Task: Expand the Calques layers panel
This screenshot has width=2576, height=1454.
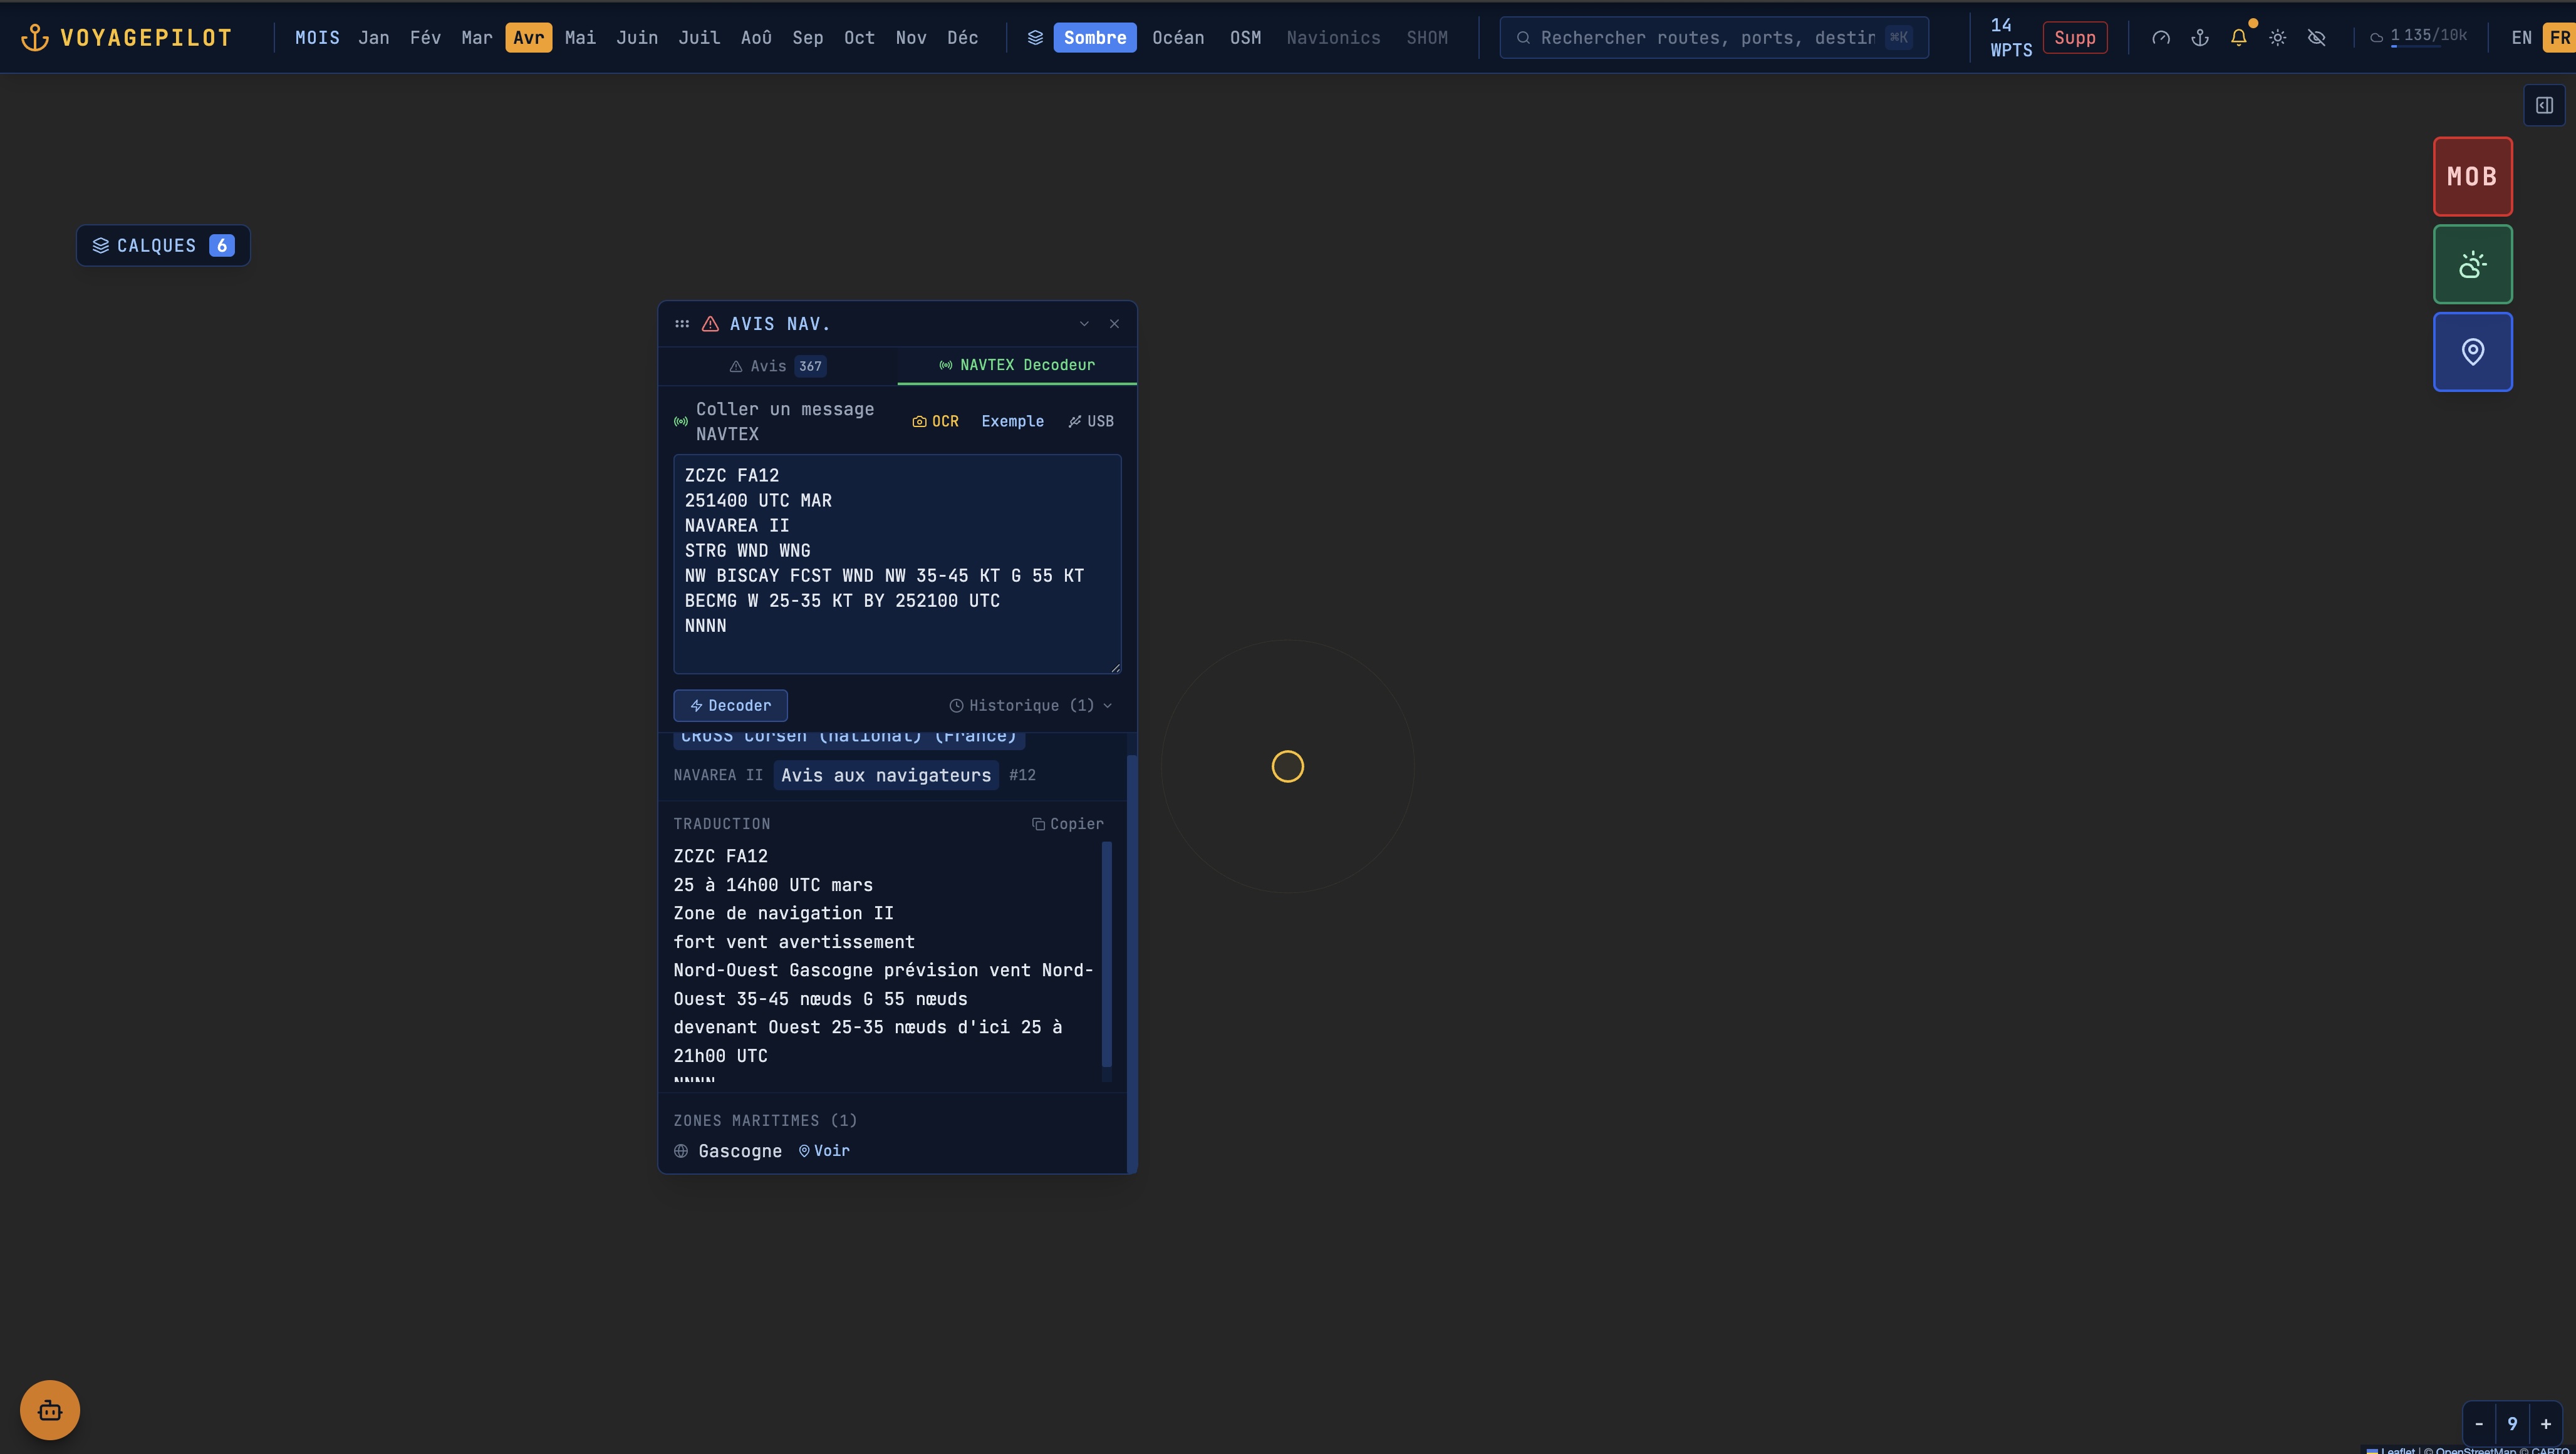Action: click(x=163, y=246)
